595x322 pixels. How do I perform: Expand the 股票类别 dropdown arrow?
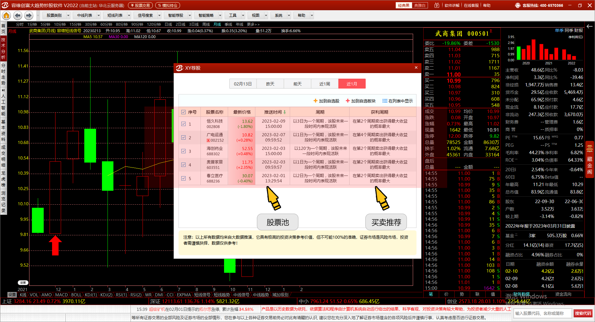[68, 15]
